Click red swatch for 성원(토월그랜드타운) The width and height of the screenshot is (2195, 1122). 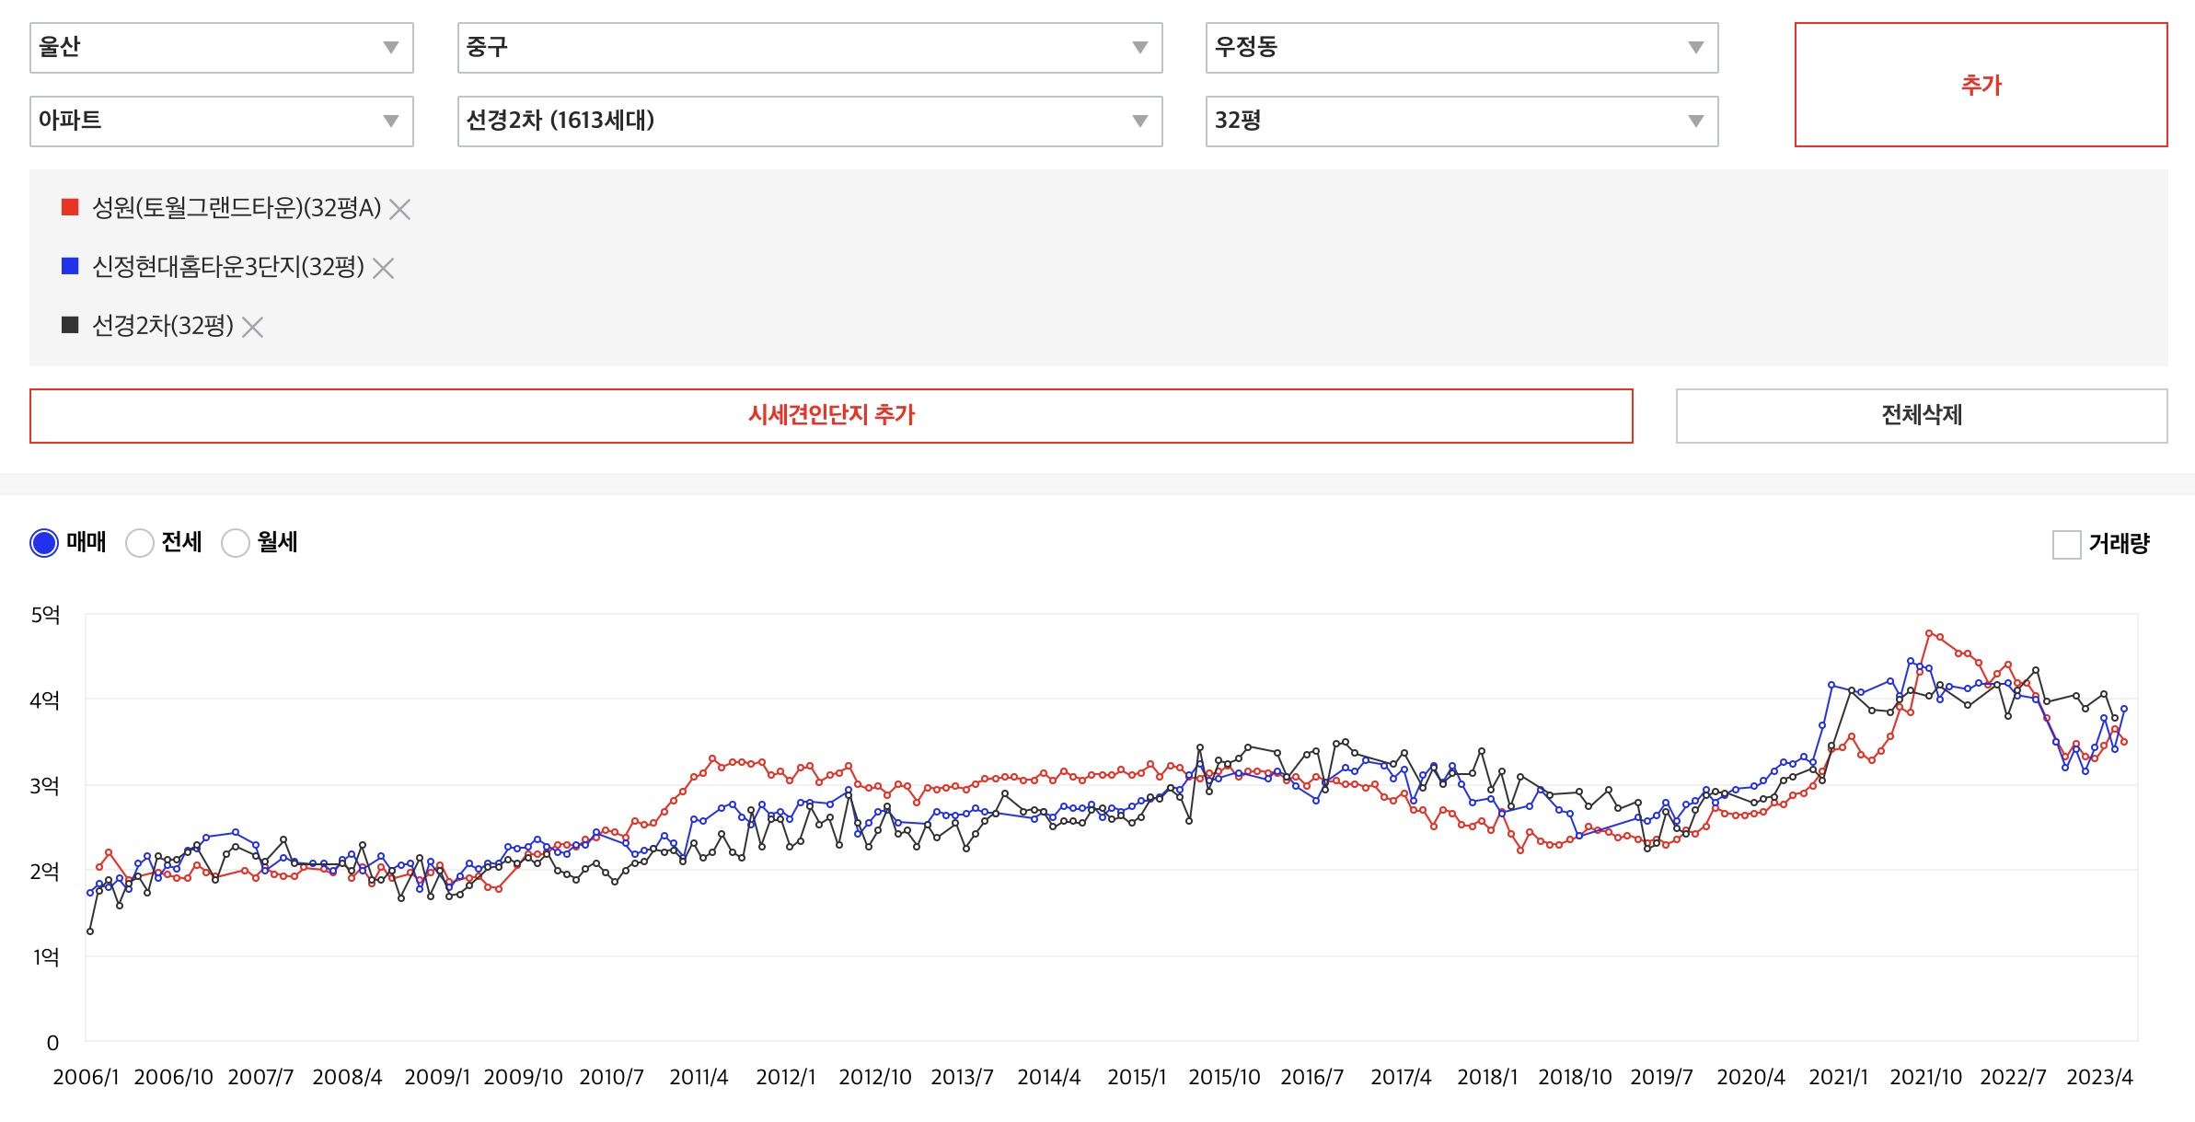70,207
